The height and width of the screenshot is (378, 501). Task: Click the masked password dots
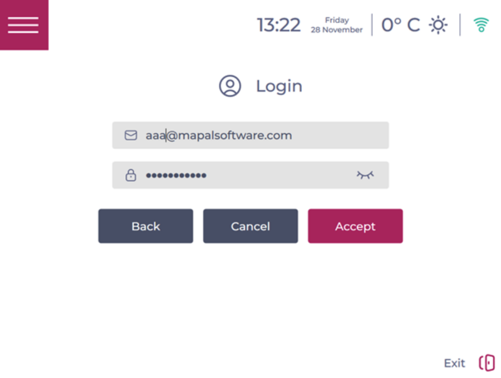pyautogui.click(x=176, y=175)
